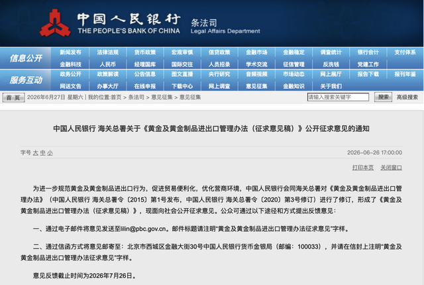Navigate to 人员招录
This screenshot has height=285, width=424.
(219, 64)
